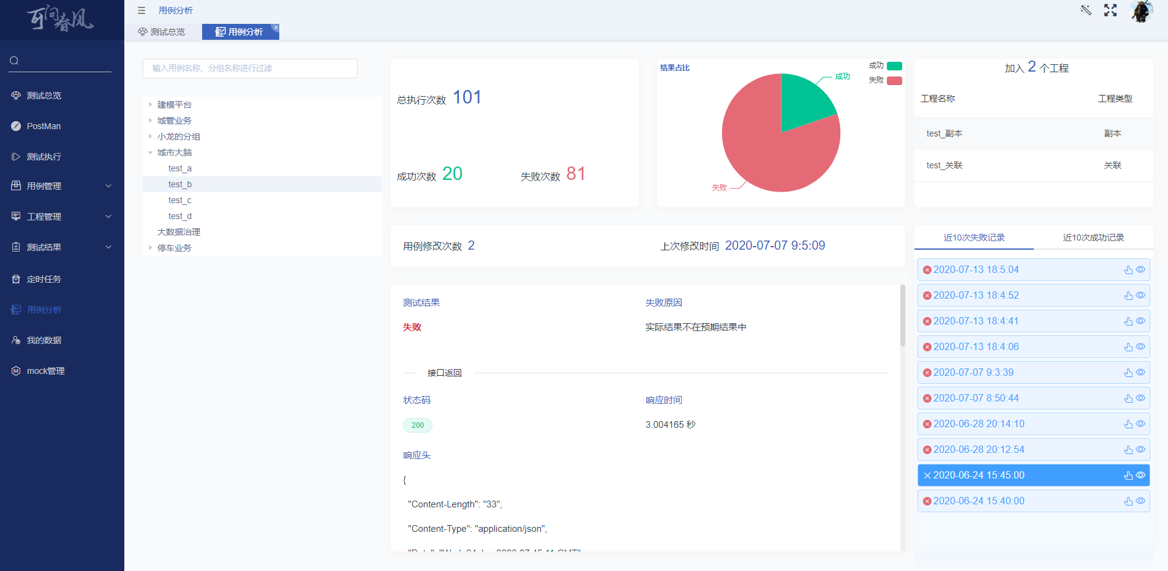Click the sidebar collapse hamburger icon
1168x571 pixels.
[141, 10]
